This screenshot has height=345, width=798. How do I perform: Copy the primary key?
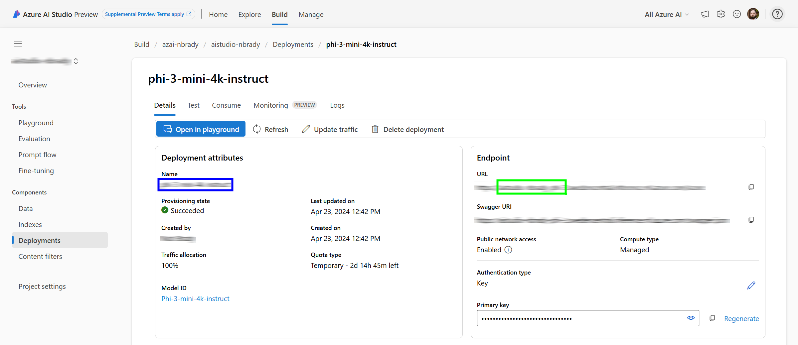click(712, 318)
